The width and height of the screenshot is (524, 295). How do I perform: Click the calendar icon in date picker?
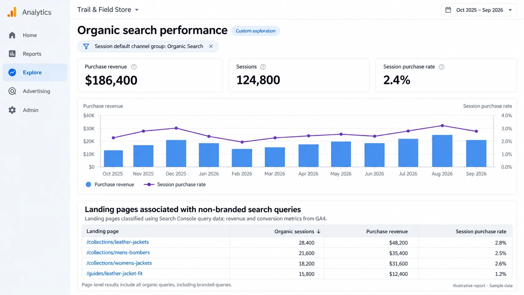[448, 10]
